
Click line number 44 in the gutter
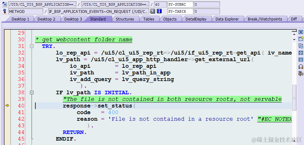tap(21, 132)
